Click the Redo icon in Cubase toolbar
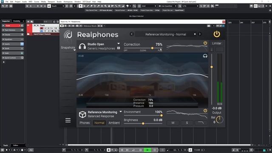Screen dimensions: 272x153 [x=7, y=6]
